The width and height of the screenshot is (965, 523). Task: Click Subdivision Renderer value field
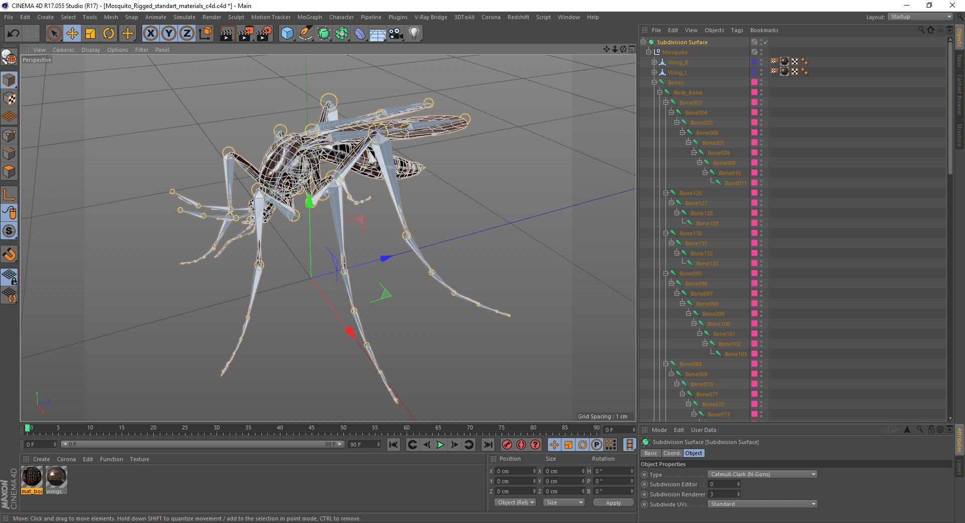(x=724, y=494)
